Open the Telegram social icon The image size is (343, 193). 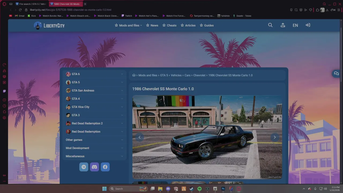tap(84, 167)
